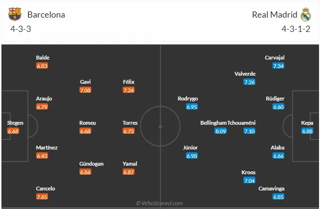This screenshot has height=209, width=320.
Task: Select Cancelo's 7.65 rating badge
Action: (x=42, y=197)
